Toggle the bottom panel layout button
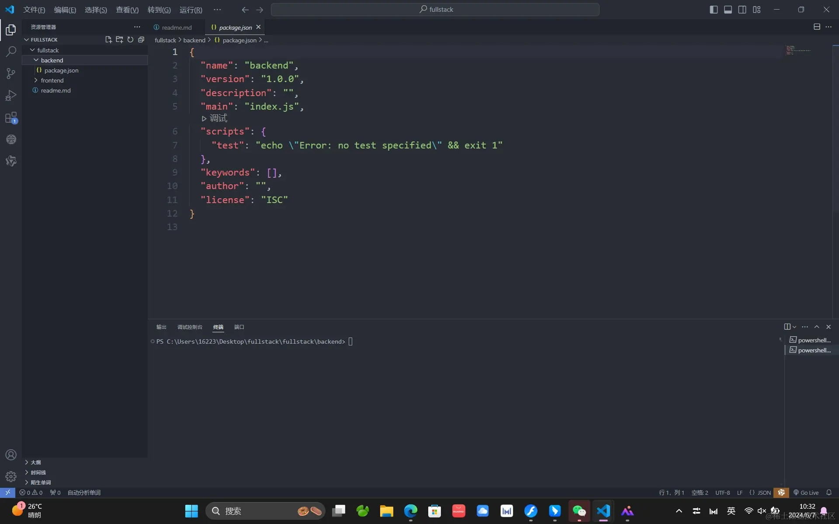The width and height of the screenshot is (839, 524). (728, 10)
